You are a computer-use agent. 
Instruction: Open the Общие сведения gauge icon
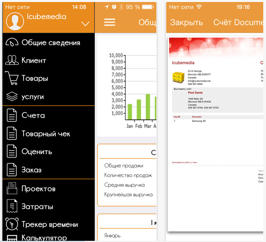(13, 43)
